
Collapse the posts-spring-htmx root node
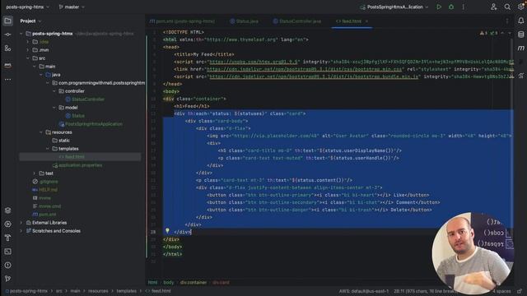pos(21,34)
